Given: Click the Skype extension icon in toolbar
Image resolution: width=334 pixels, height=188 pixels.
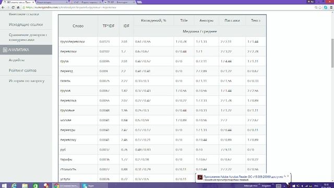Looking at the screenshot, I should click(326, 7).
